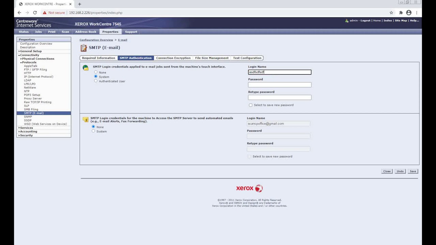Open FTP / SFTP Filing tree item

pos(35,69)
